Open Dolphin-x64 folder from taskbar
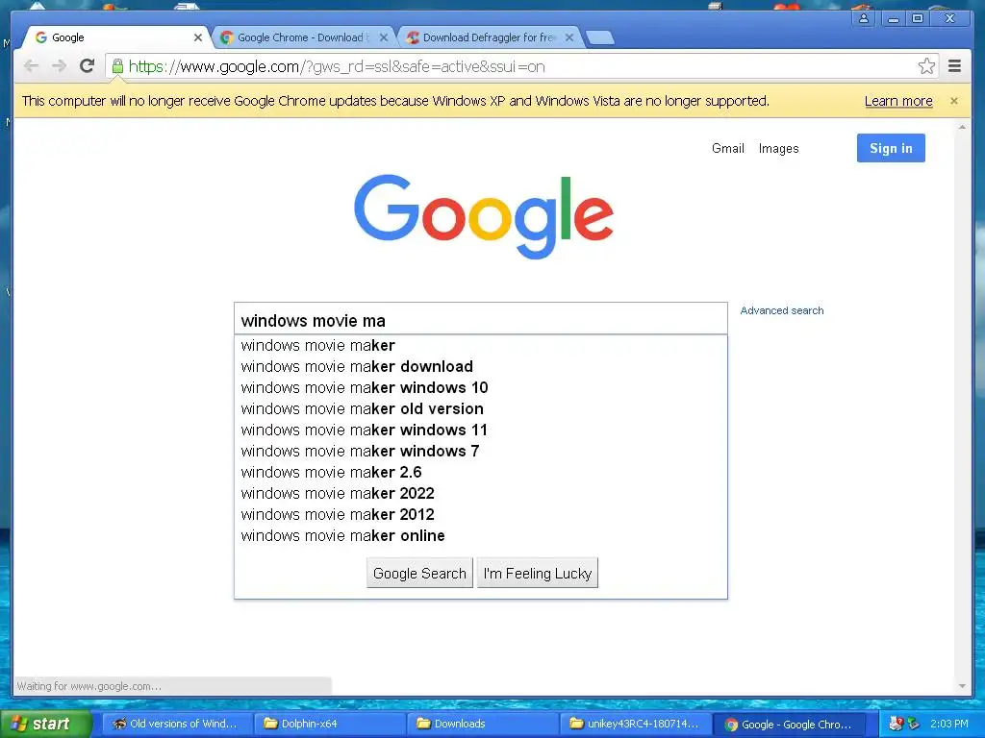985x738 pixels. 330,724
